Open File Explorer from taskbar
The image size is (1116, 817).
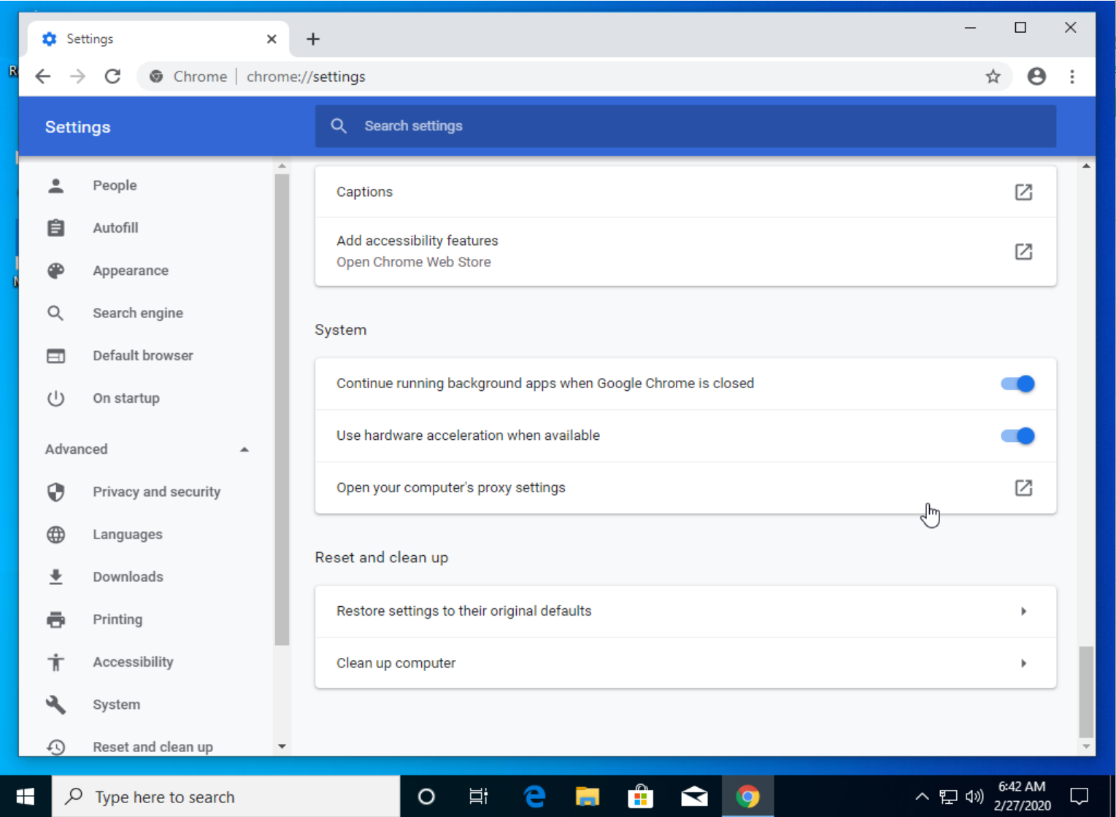[x=588, y=797]
